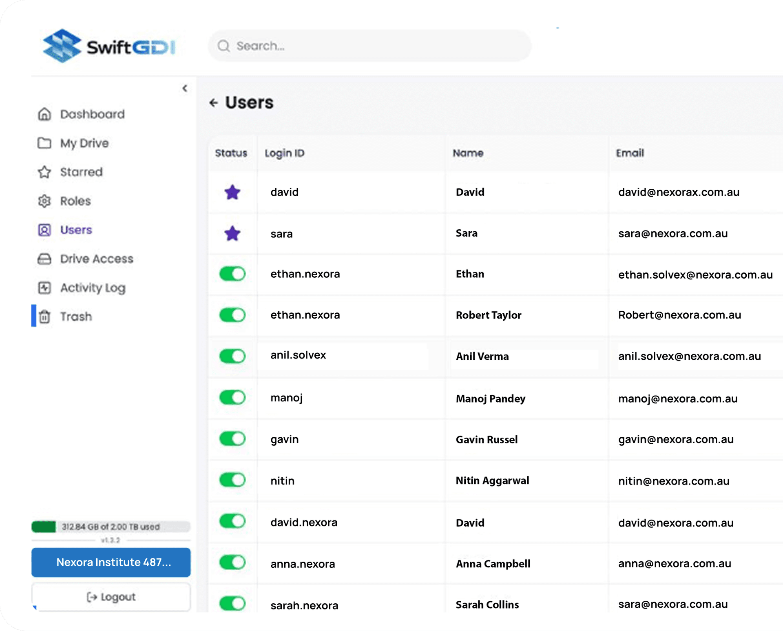
Task: Turn off the gavin user toggle
Action: (x=232, y=439)
